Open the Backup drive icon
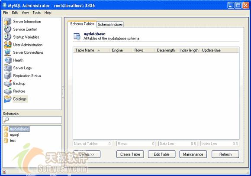 7,83
